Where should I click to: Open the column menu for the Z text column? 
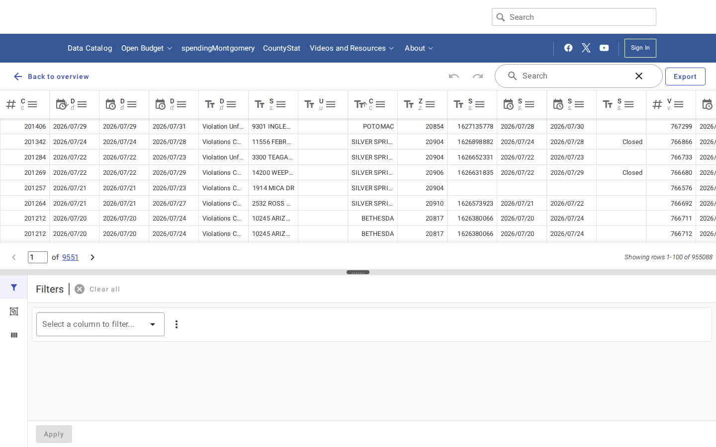[430, 104]
